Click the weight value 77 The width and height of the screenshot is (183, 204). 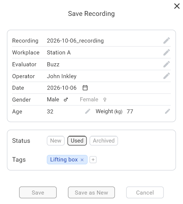[x=130, y=112]
